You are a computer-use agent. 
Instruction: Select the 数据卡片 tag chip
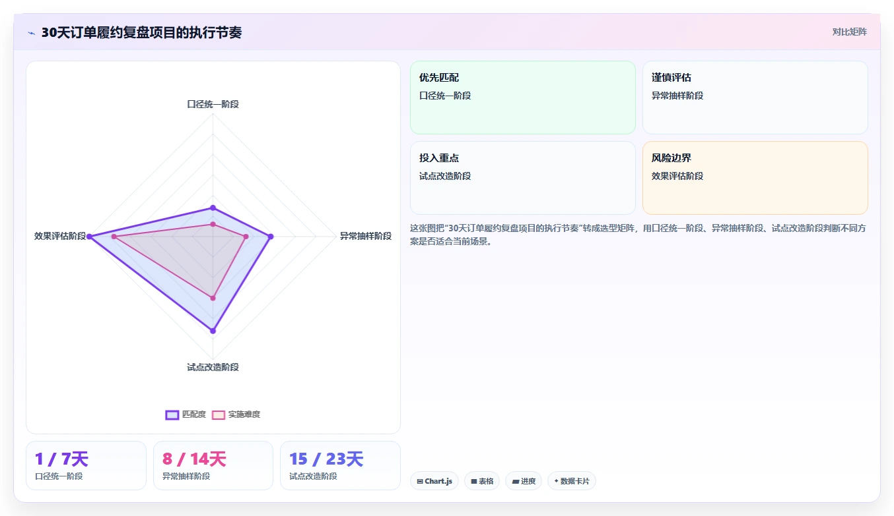click(572, 481)
